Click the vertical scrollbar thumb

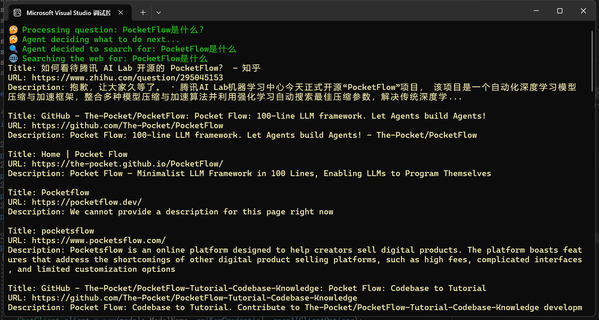coord(592,62)
